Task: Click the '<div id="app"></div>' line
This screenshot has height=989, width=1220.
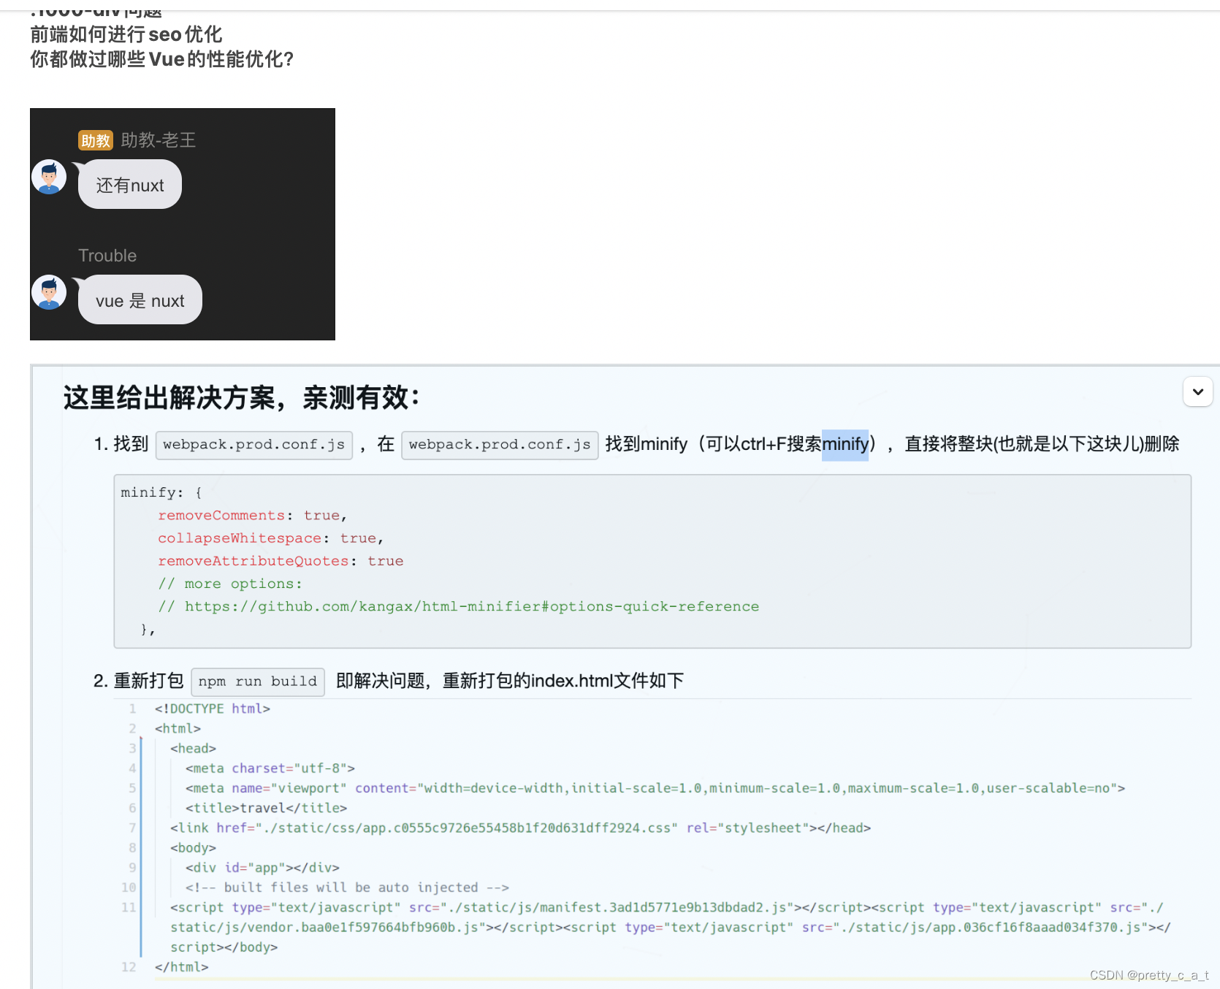Action: tap(262, 868)
